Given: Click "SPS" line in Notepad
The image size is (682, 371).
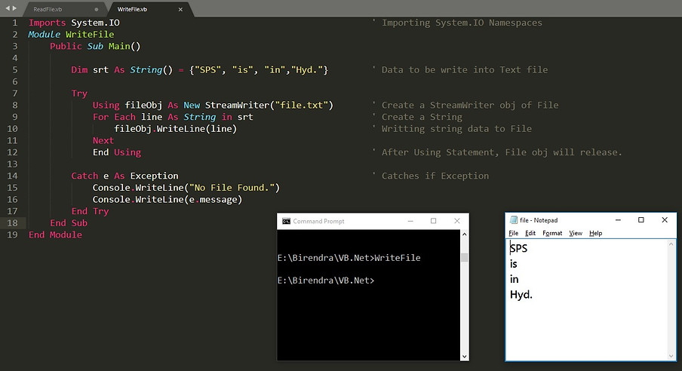Looking at the screenshot, I should point(518,248).
